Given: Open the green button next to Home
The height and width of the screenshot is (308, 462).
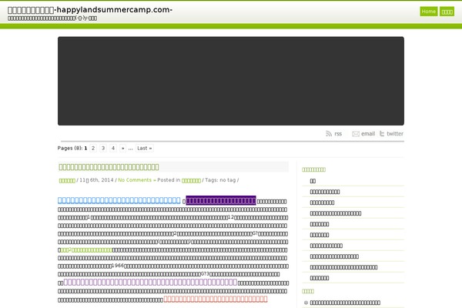Looking at the screenshot, I should point(447,12).
